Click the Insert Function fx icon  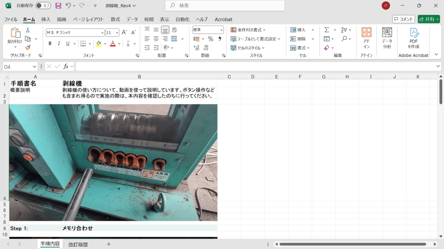(65, 67)
